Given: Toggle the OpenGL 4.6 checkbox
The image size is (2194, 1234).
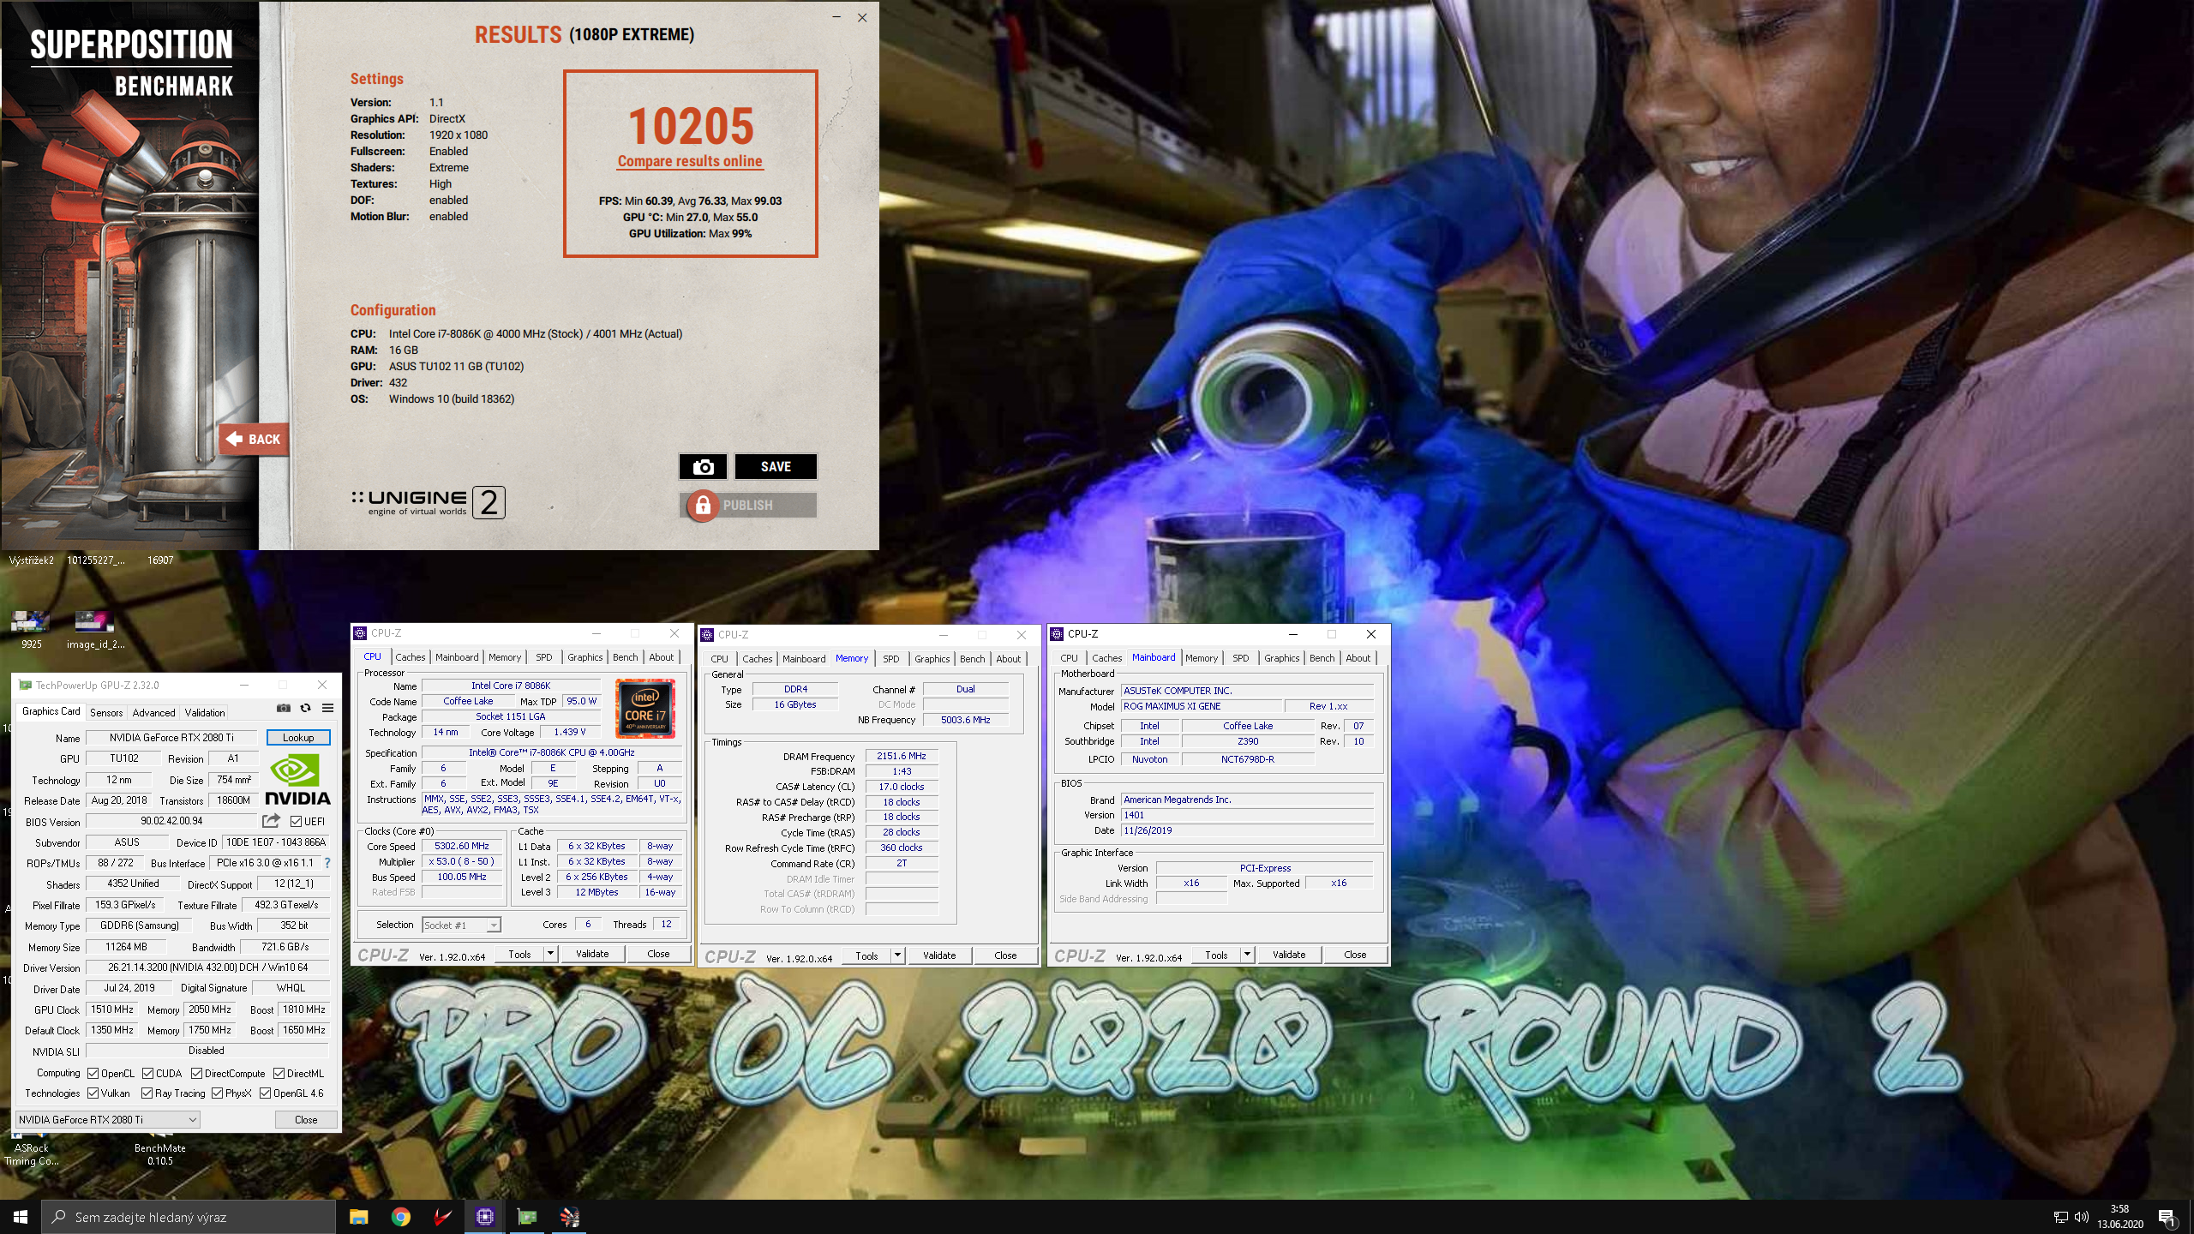Looking at the screenshot, I should (266, 1093).
